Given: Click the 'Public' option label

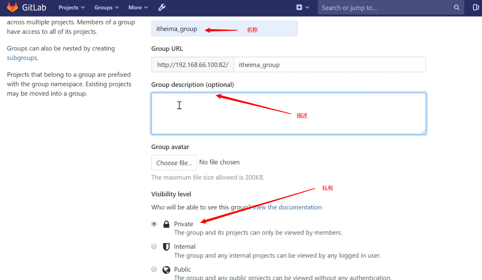Looking at the screenshot, I should [x=182, y=269].
